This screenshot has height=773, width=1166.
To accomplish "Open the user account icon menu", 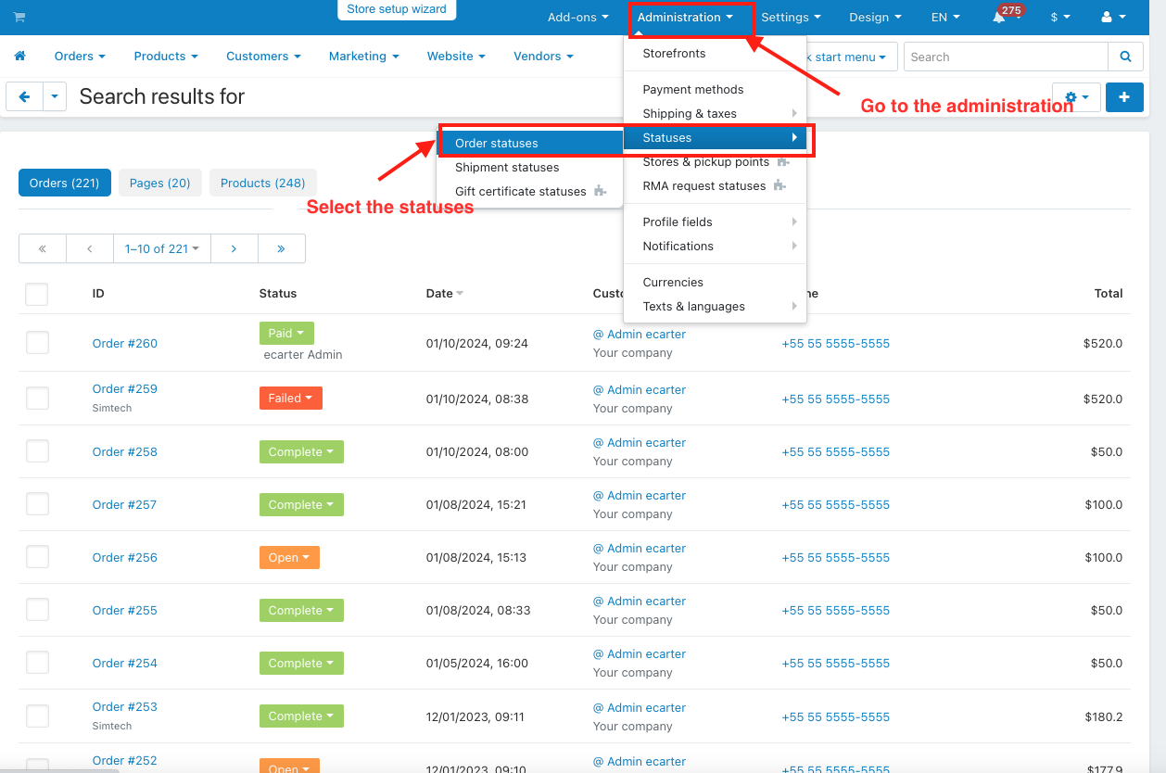I will click(x=1112, y=18).
